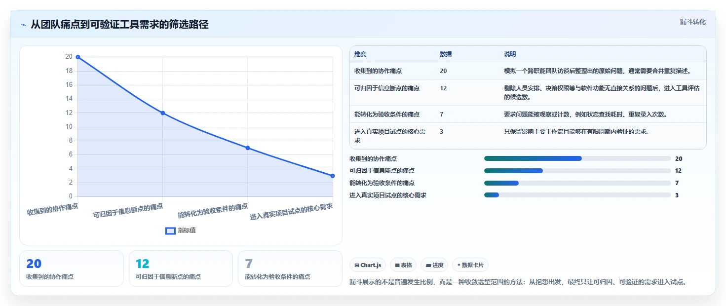Click the 维度 column header
The height and width of the screenshot is (306, 726).
[x=360, y=54]
